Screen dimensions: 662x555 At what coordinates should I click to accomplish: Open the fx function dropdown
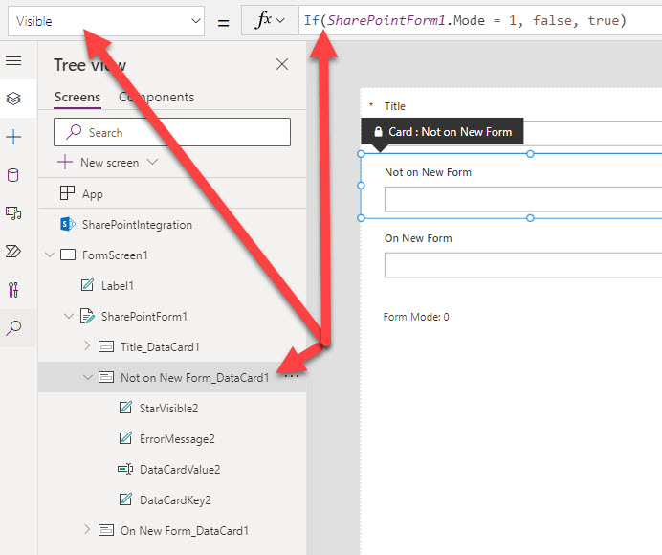[x=270, y=20]
